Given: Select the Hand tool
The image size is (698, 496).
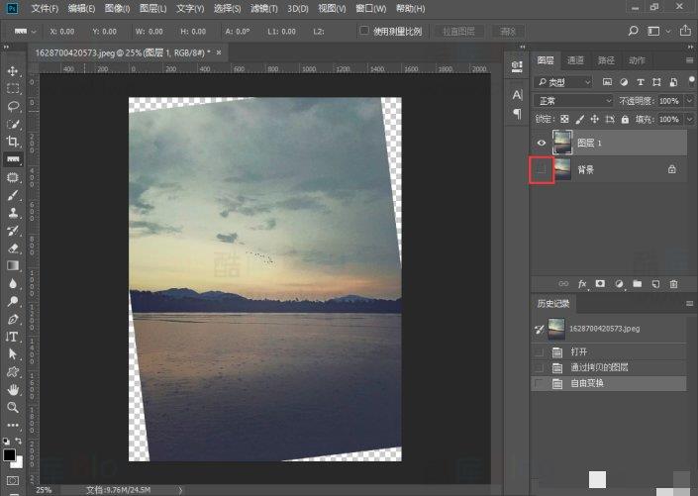Looking at the screenshot, I should coord(13,389).
